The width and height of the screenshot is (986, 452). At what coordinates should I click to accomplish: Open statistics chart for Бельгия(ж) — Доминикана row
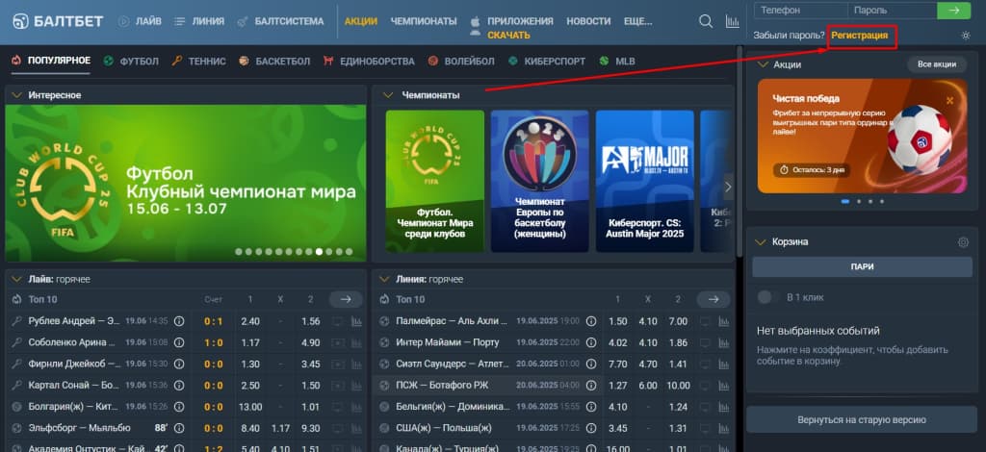click(x=724, y=407)
